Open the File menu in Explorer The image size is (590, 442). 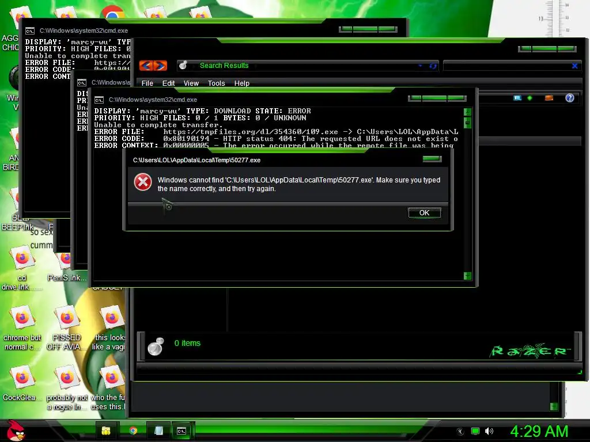[x=147, y=83]
